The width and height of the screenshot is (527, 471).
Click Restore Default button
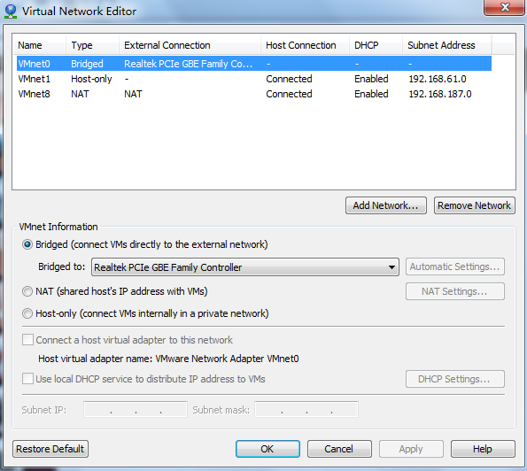coord(50,449)
